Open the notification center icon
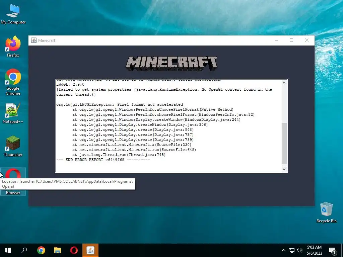 click(x=332, y=251)
